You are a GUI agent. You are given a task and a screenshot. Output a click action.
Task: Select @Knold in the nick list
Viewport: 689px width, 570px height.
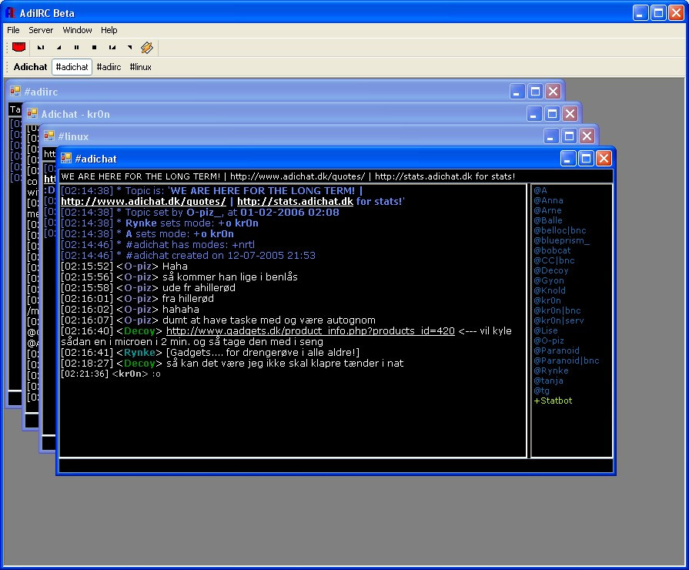(x=550, y=290)
